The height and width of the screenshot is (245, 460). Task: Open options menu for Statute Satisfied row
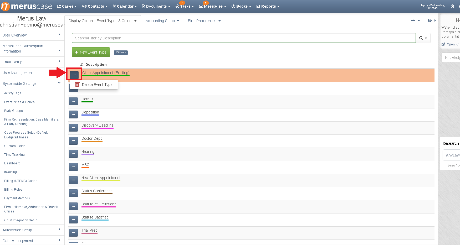(73, 220)
